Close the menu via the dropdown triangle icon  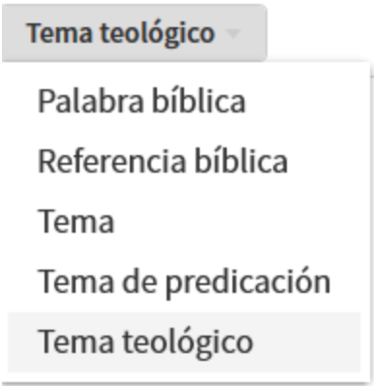tap(234, 33)
